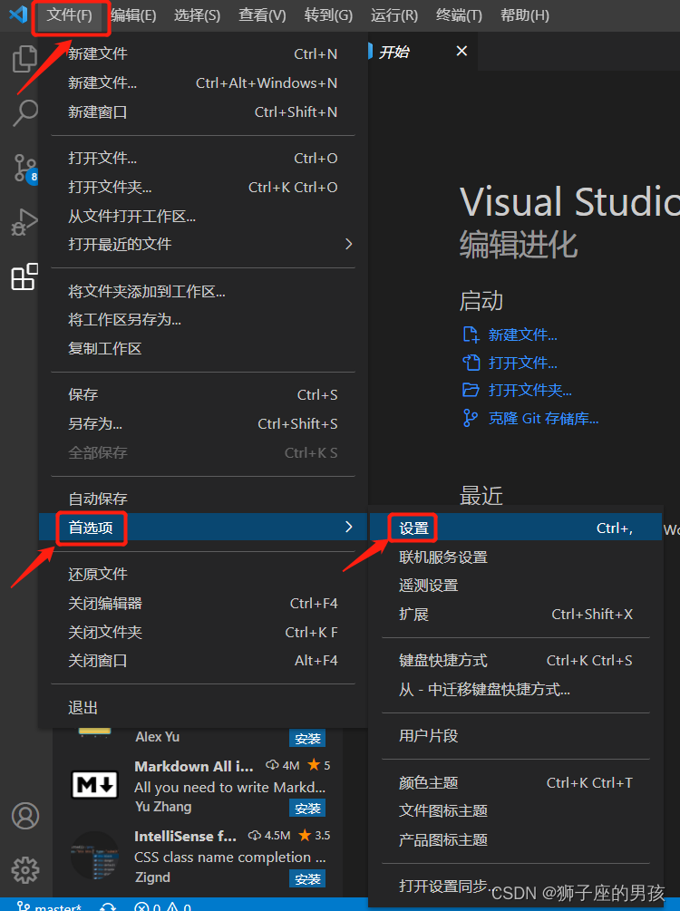Choose 将文件夹添加到工作区... entry
This screenshot has width=680, height=911.
[203, 291]
